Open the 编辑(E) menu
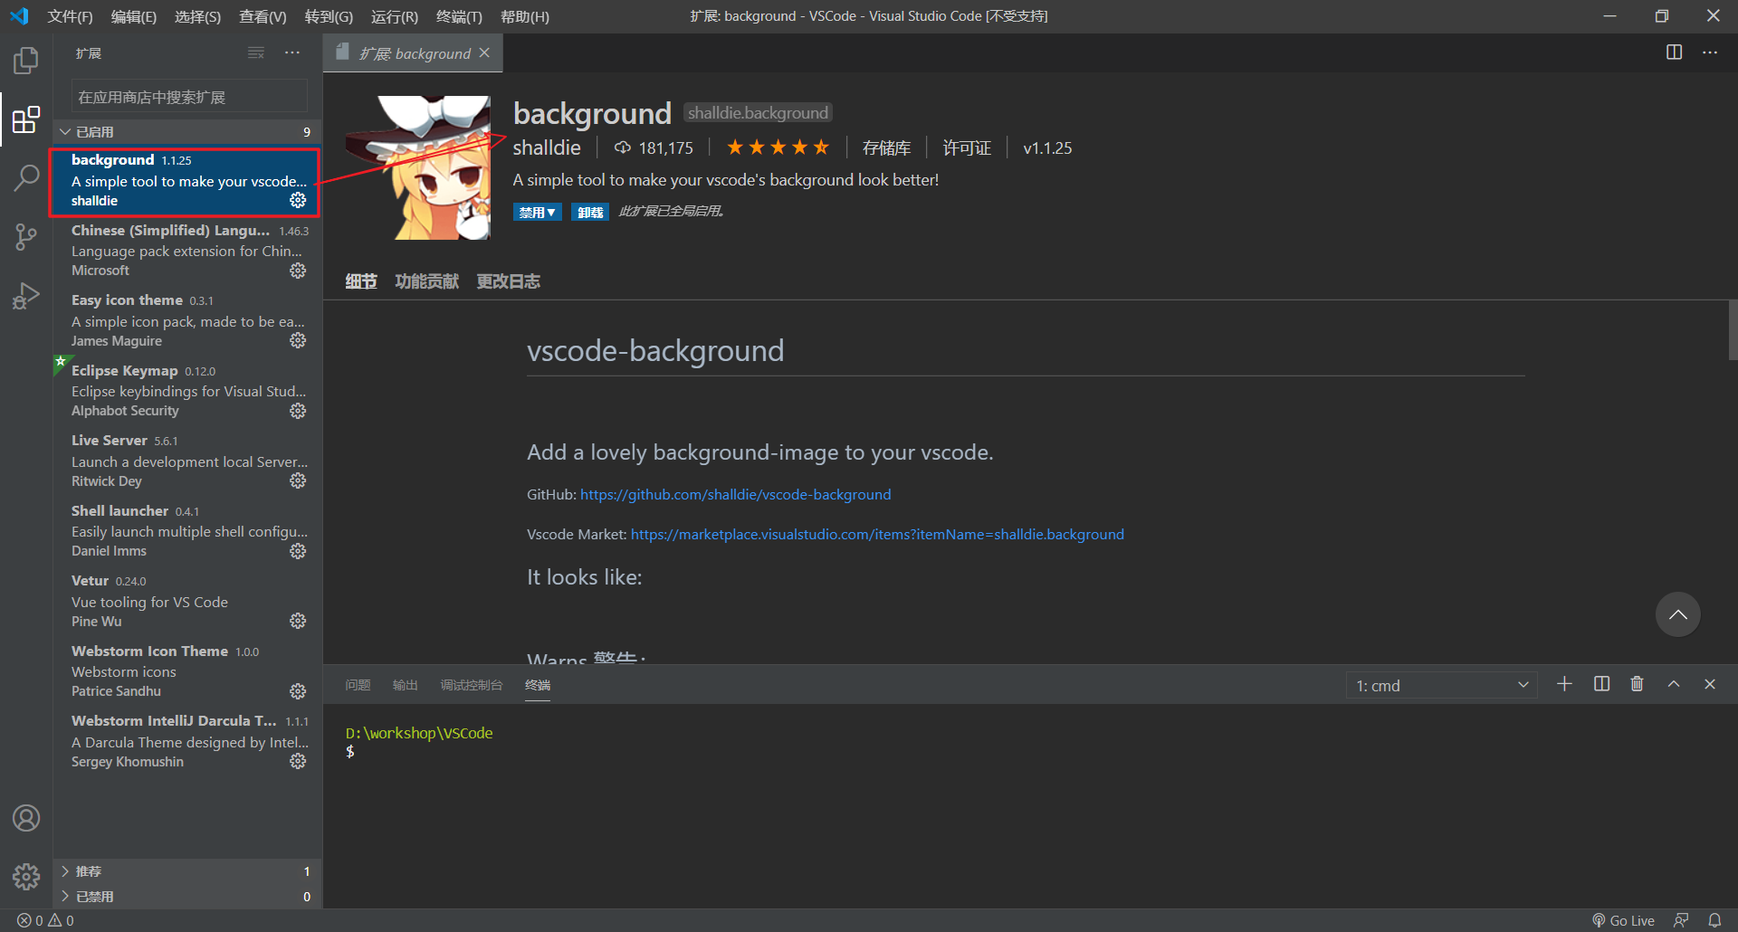This screenshot has height=932, width=1738. click(x=134, y=16)
